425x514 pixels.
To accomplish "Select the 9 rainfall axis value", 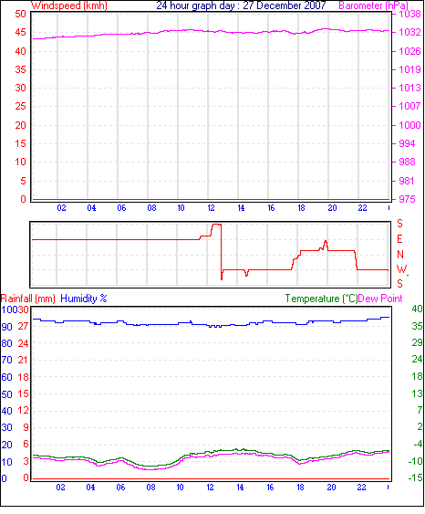I will (26, 427).
